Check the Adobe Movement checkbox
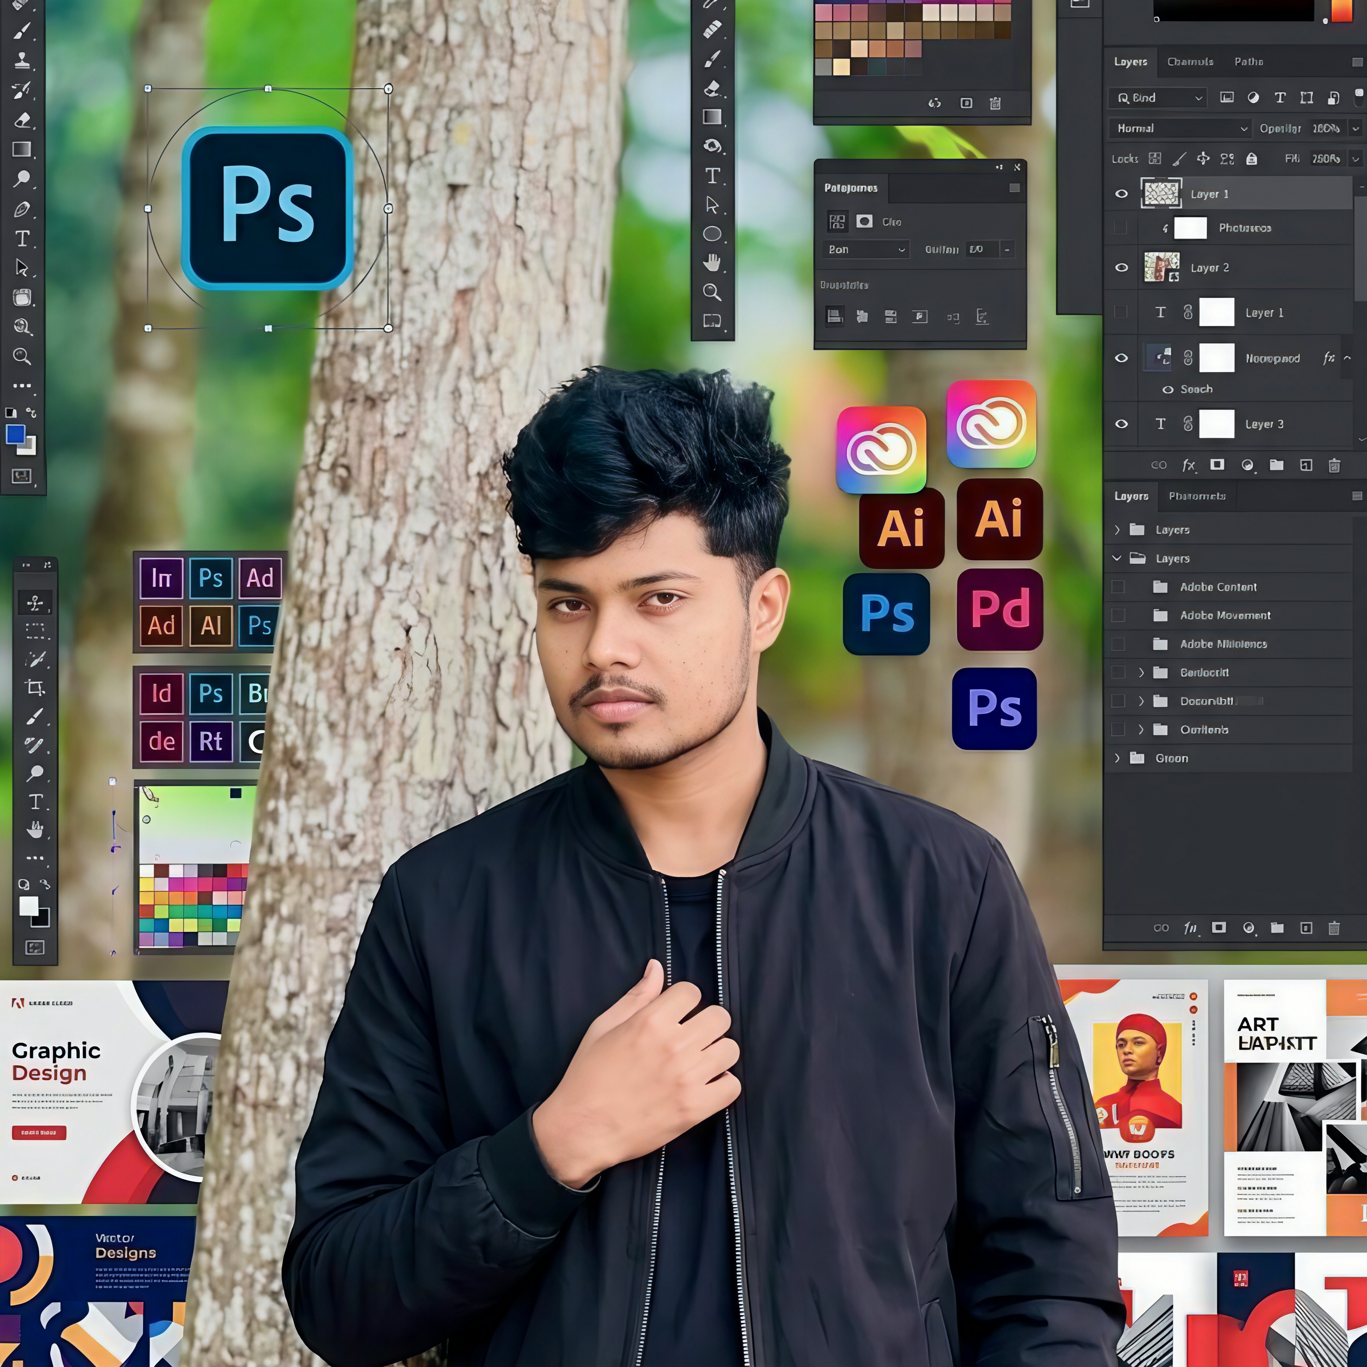 1118,615
